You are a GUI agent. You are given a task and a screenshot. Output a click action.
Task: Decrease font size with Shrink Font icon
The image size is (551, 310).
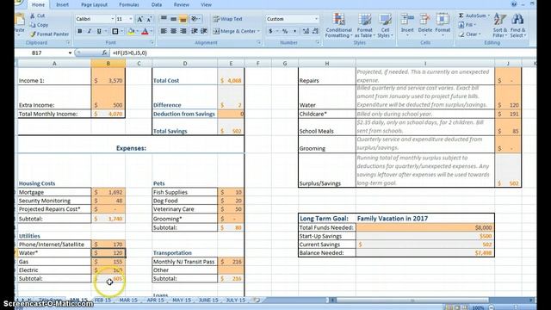coord(149,19)
